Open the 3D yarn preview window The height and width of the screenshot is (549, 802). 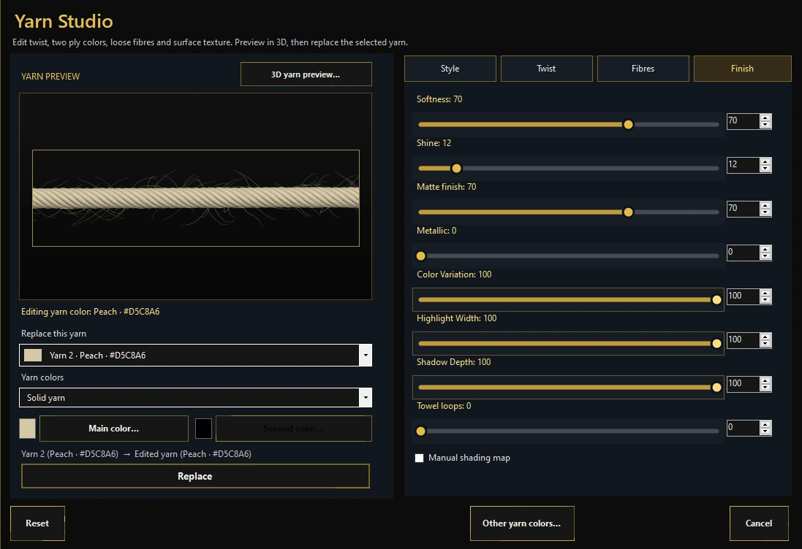pos(306,74)
